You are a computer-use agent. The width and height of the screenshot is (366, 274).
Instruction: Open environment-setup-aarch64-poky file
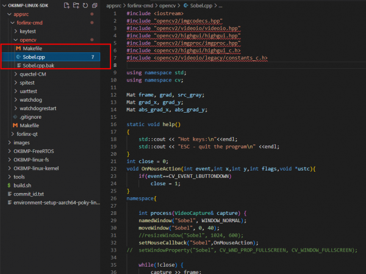click(55, 202)
